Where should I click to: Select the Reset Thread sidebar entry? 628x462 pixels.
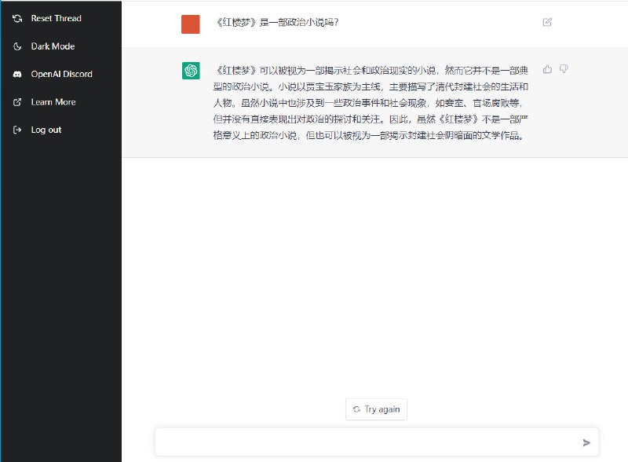[56, 18]
